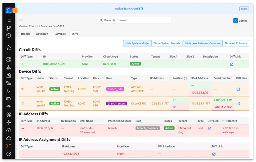Click the cloud icon in sidebar
The height and width of the screenshot is (162, 256).
[x=8, y=138]
